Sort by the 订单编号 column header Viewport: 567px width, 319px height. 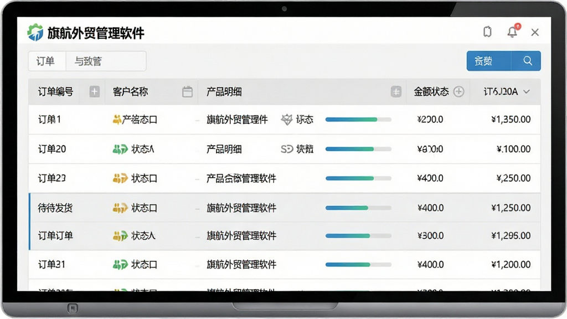pos(56,92)
